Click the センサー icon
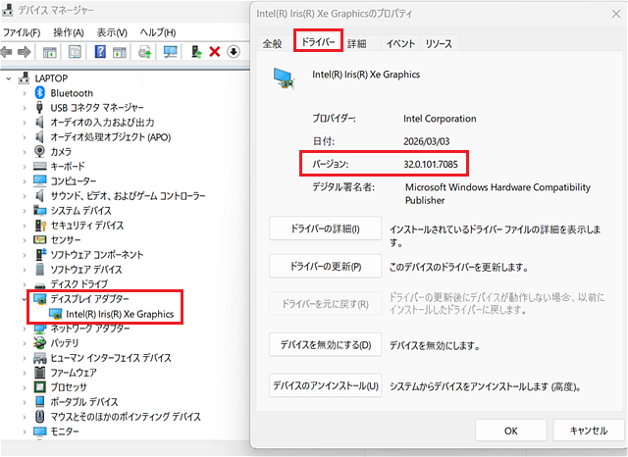The image size is (628, 457). point(39,239)
